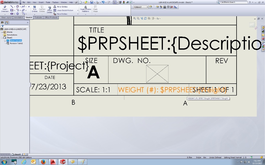
Task: Open the Trim Entities dropdown arrow
Action: (x=35, y=14)
